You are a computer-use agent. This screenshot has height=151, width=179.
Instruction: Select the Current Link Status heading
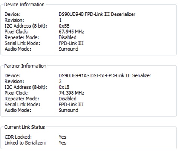click(x=24, y=127)
